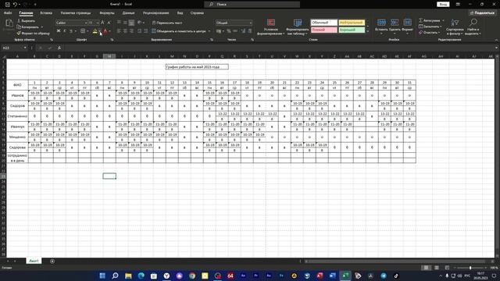Open Sort and Filter (Сортировка и фильтр)
Image resolution: width=500 pixels, height=281 pixels.
pyautogui.click(x=455, y=27)
